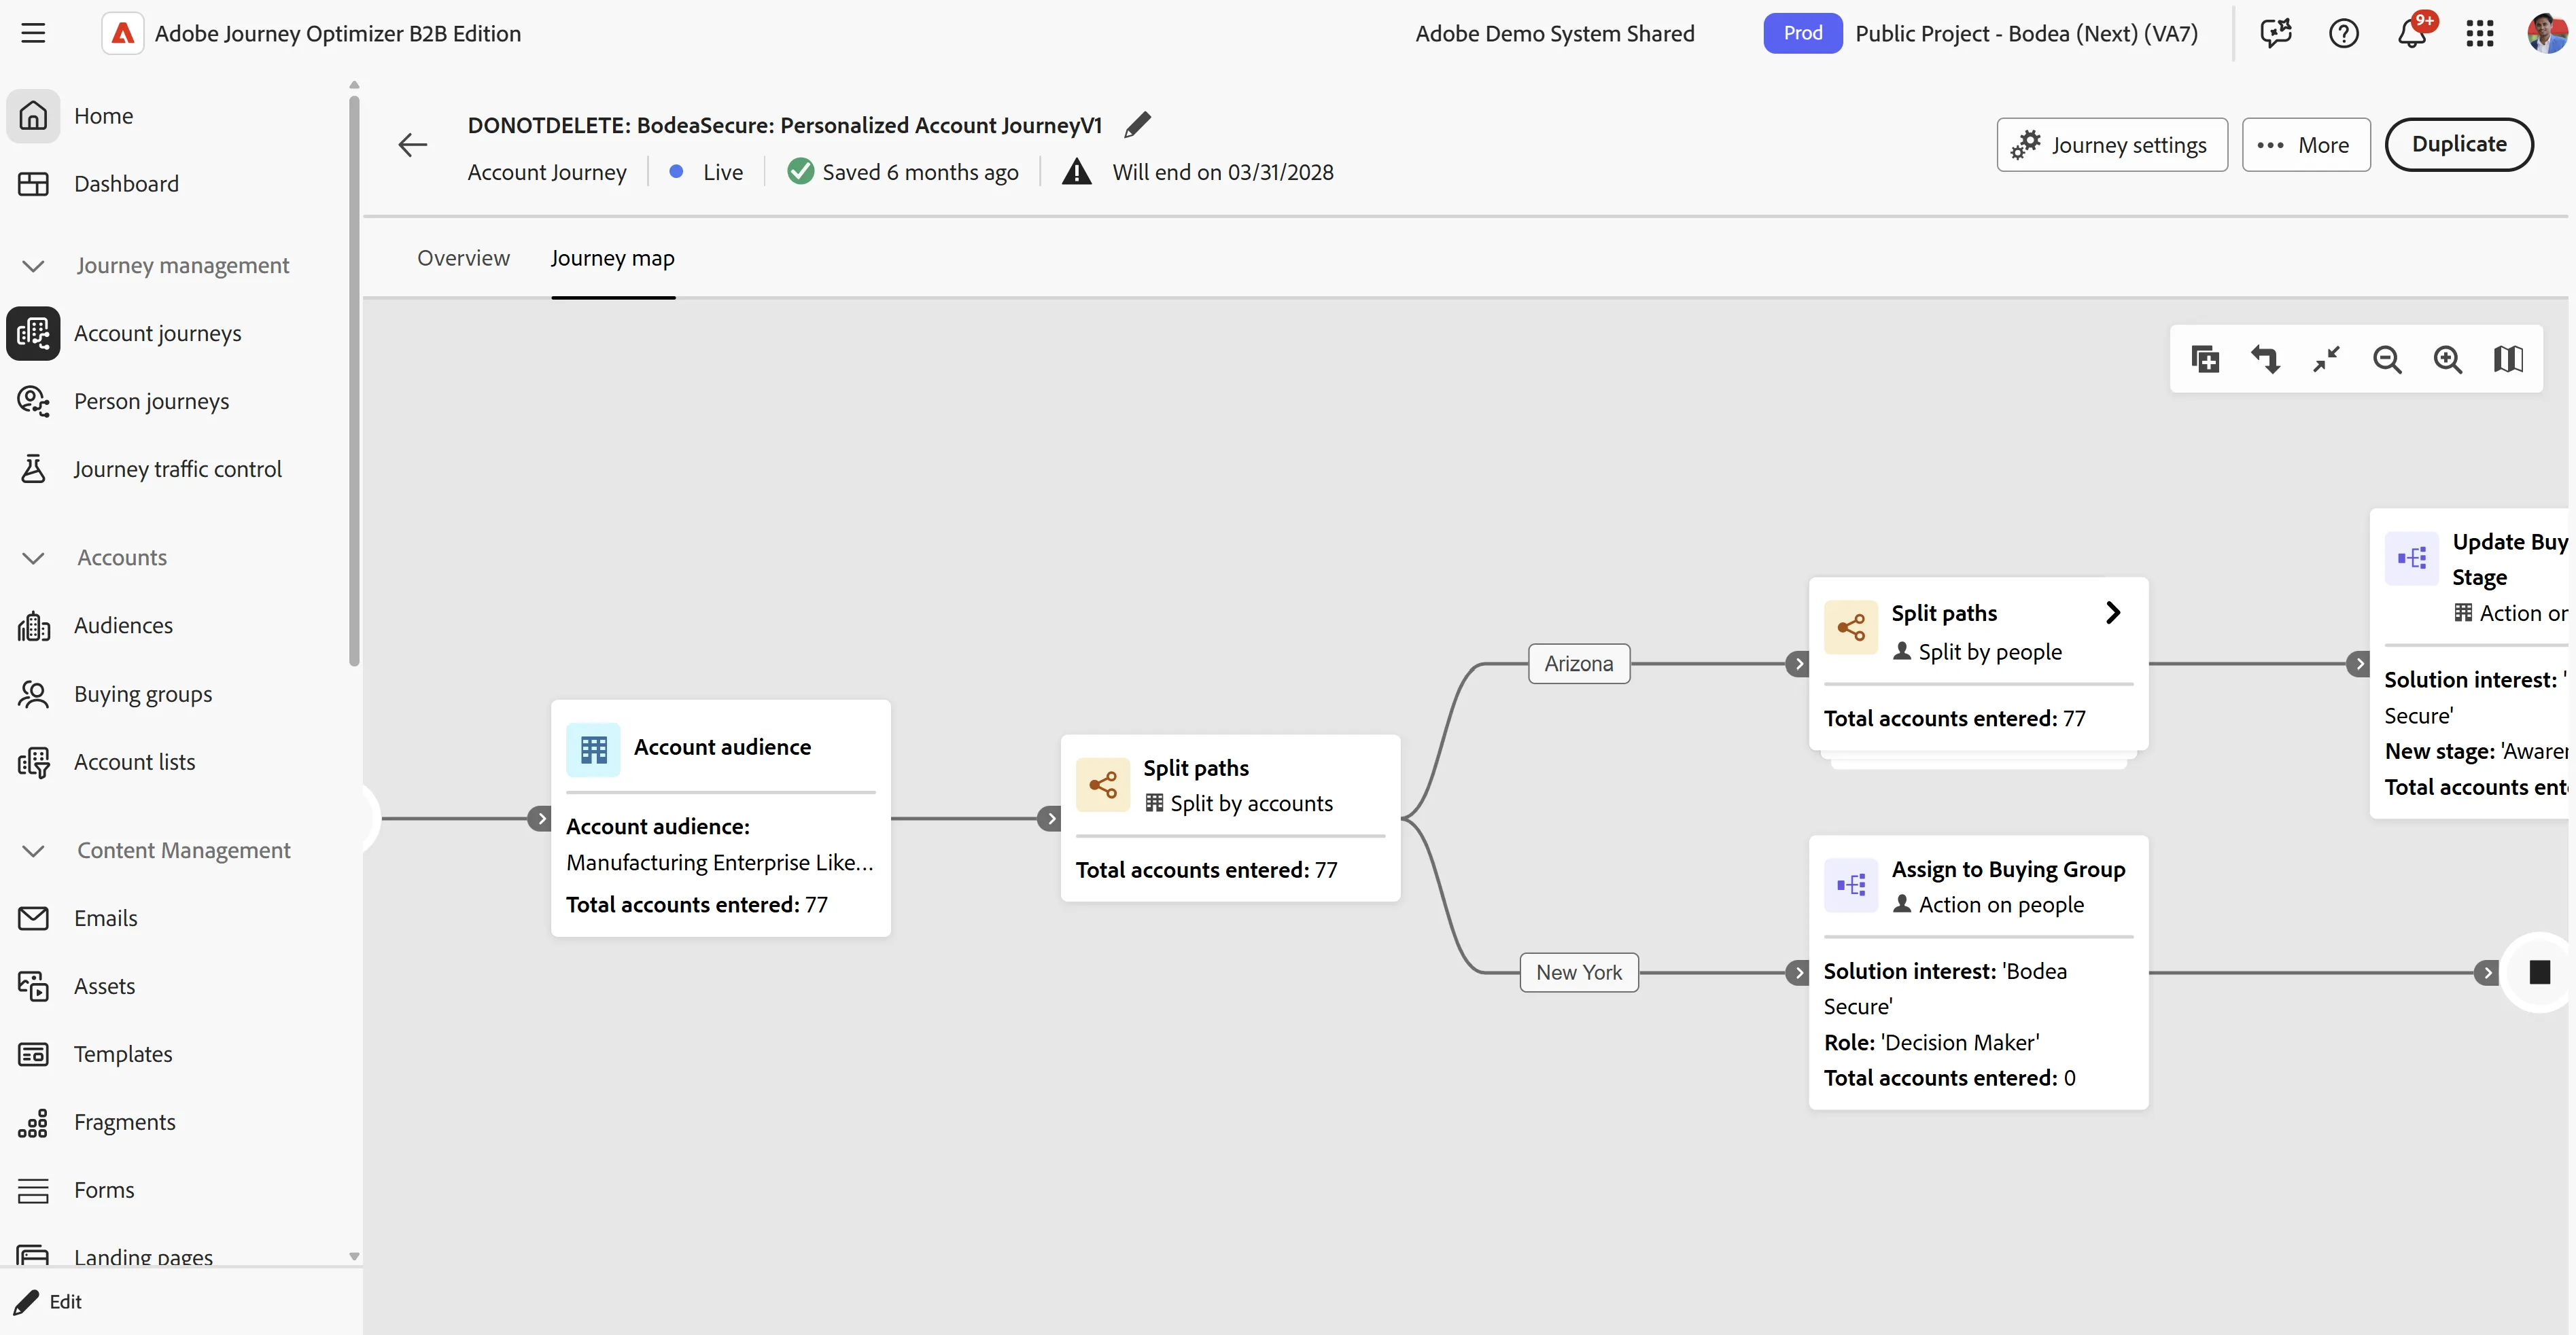Open Account journeys in sidebar
The width and height of the screenshot is (2576, 1335).
(157, 333)
